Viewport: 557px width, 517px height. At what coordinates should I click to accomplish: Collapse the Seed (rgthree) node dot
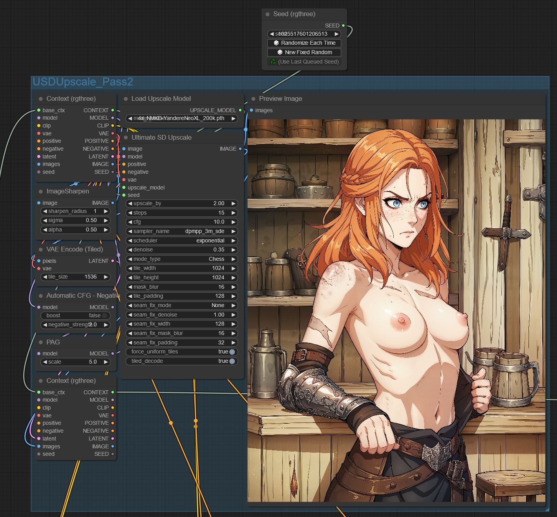pos(268,14)
